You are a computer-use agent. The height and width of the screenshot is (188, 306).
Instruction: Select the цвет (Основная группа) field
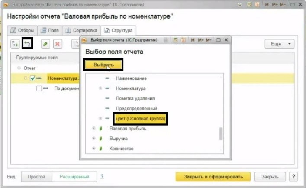coord(139,118)
